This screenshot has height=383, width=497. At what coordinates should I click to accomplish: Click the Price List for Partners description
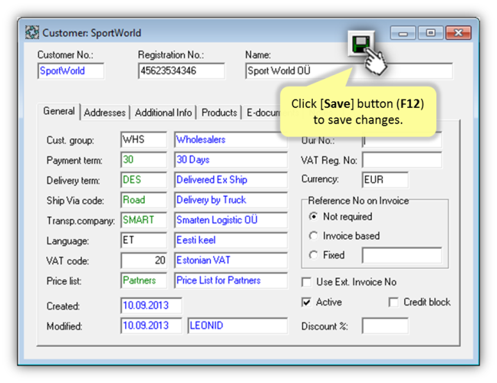click(x=231, y=280)
